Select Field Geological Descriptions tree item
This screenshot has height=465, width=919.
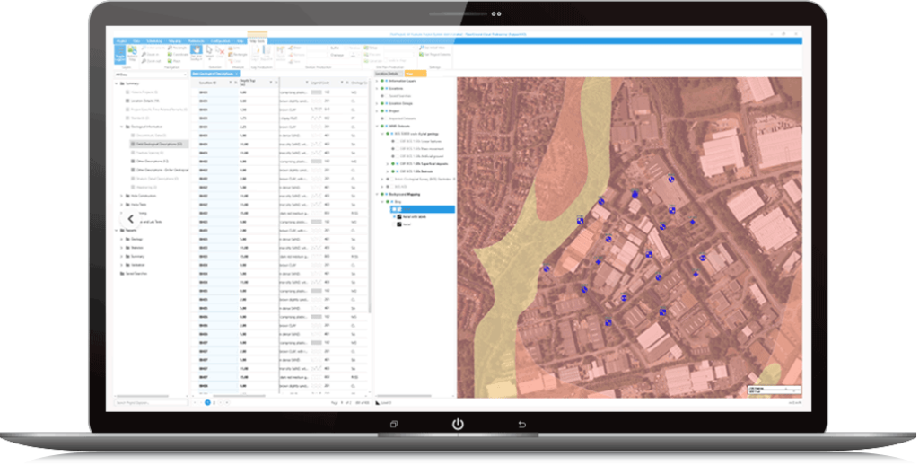tap(157, 144)
